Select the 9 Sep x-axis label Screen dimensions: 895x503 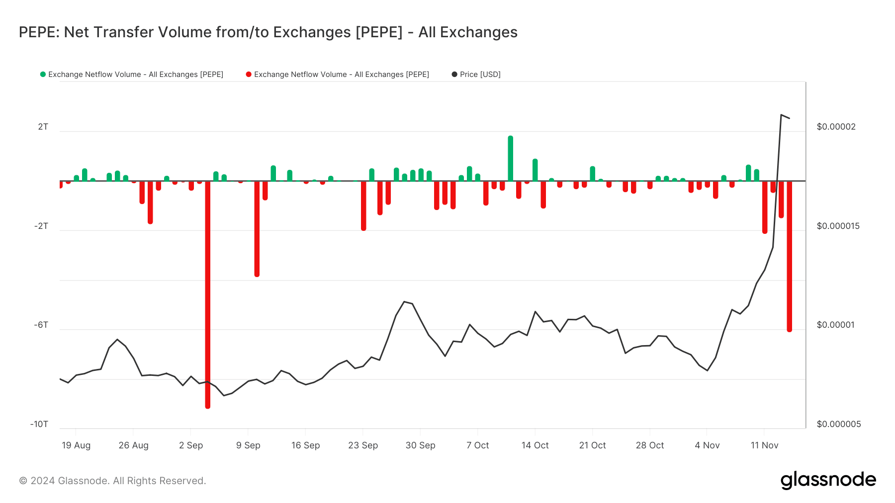(x=248, y=445)
